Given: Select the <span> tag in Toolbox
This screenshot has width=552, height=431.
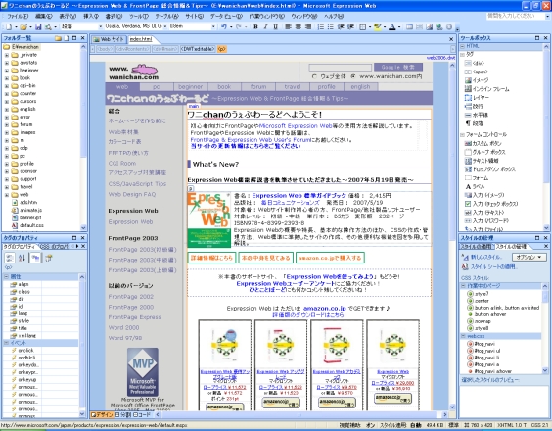Looking at the screenshot, I should [x=477, y=72].
